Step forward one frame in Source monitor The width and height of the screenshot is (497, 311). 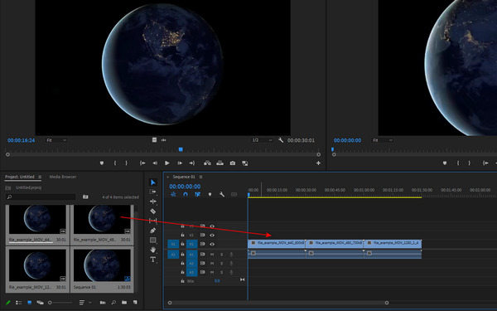[180, 163]
